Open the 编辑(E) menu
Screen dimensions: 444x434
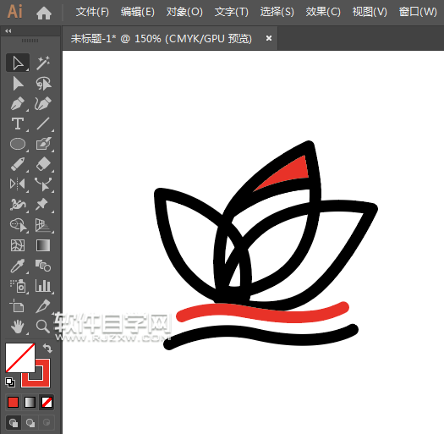[x=138, y=12]
